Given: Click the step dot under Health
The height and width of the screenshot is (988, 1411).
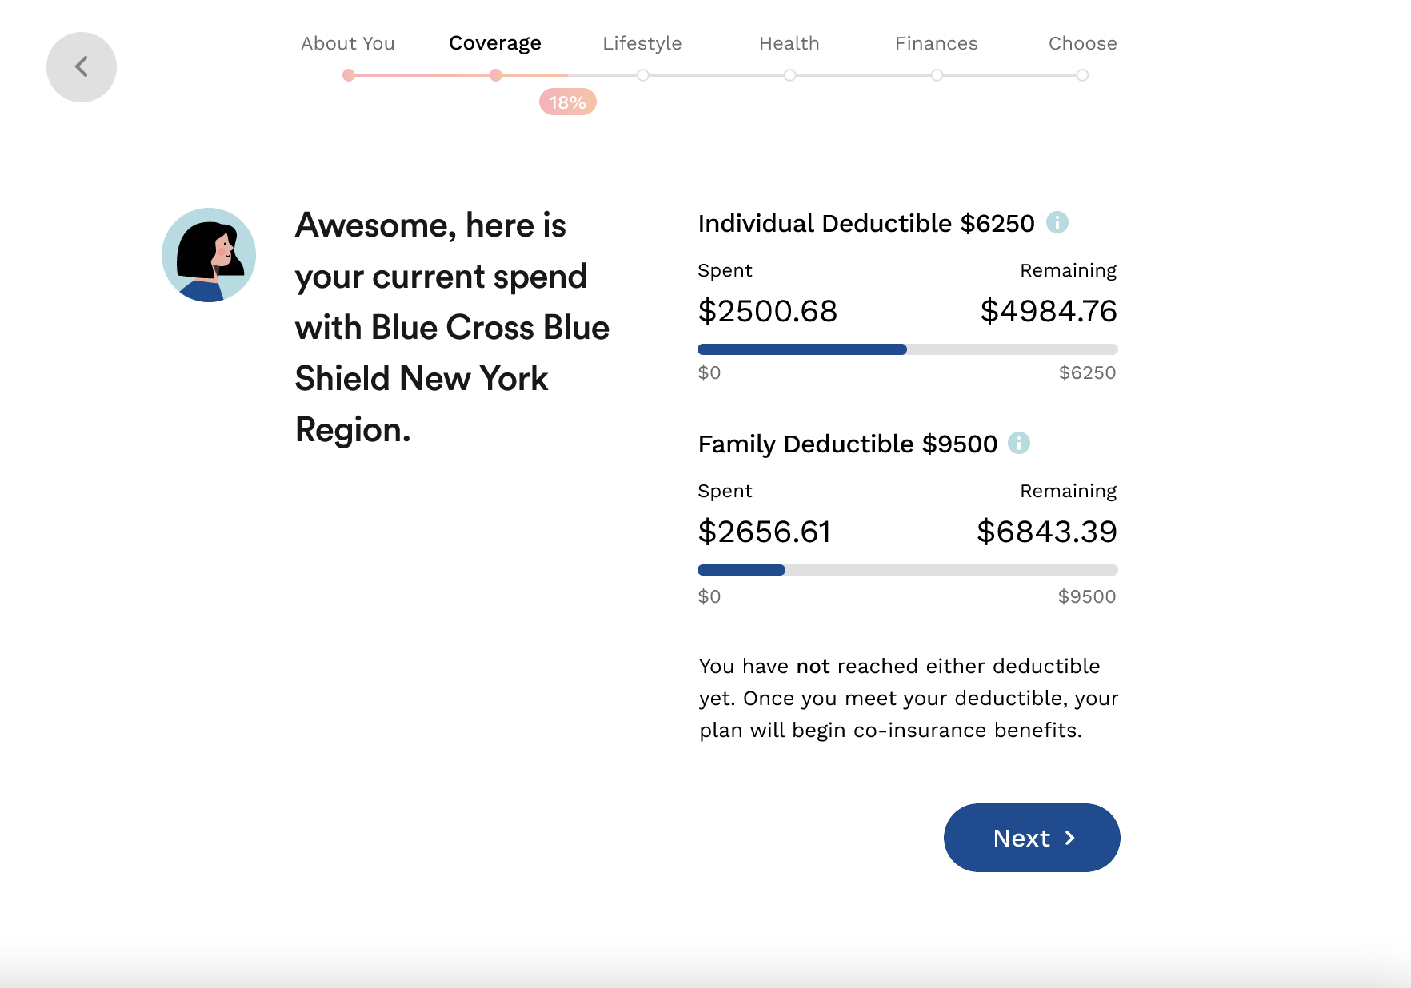Looking at the screenshot, I should click(790, 75).
